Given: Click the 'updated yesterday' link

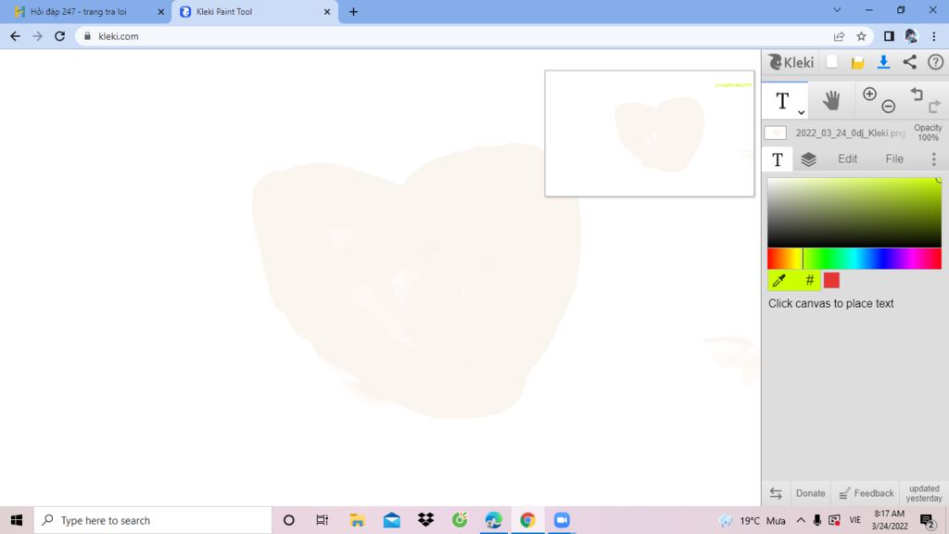Looking at the screenshot, I should click(924, 493).
